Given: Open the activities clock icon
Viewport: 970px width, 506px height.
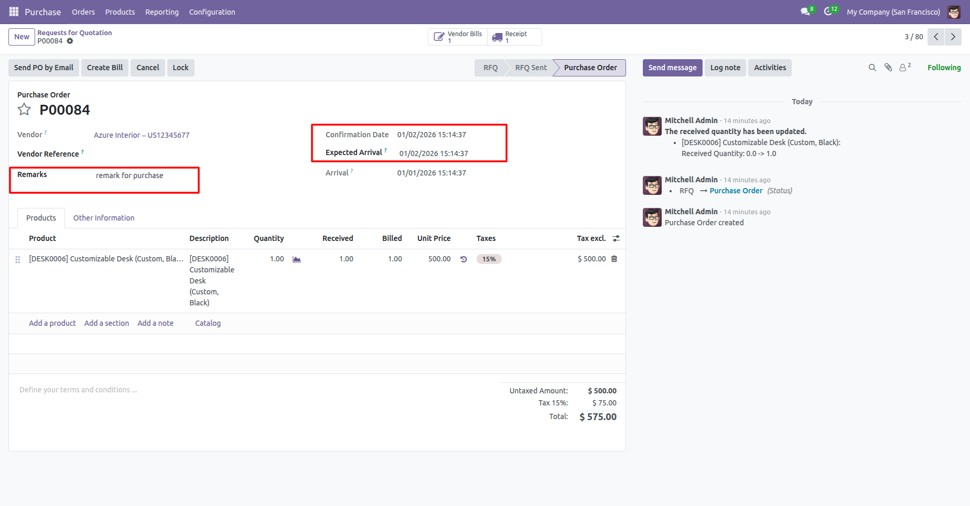Looking at the screenshot, I should point(828,12).
